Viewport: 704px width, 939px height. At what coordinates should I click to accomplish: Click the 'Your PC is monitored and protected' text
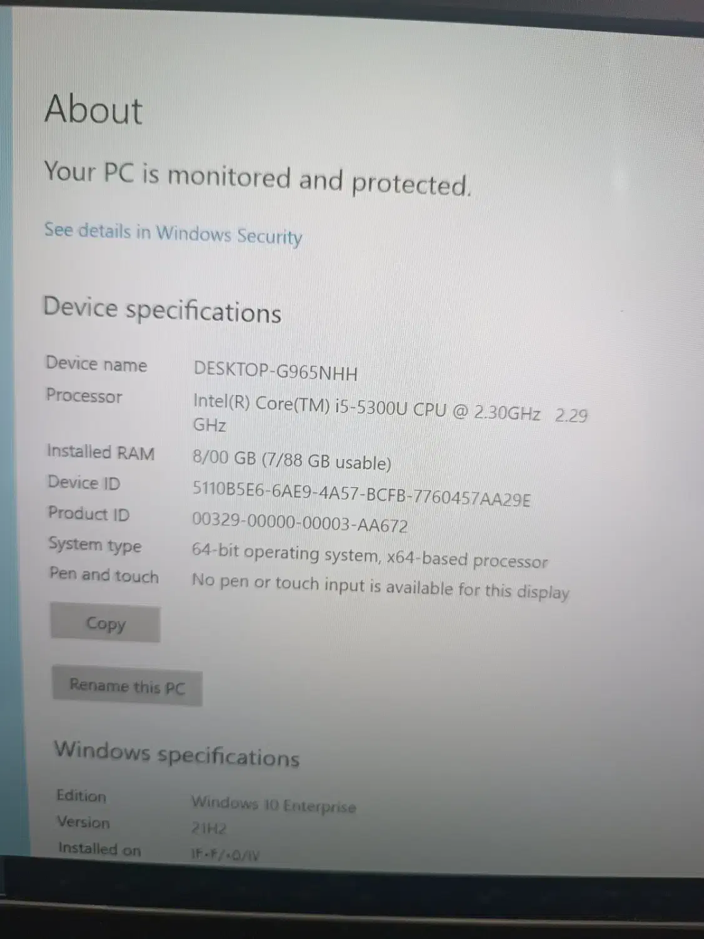tap(257, 178)
